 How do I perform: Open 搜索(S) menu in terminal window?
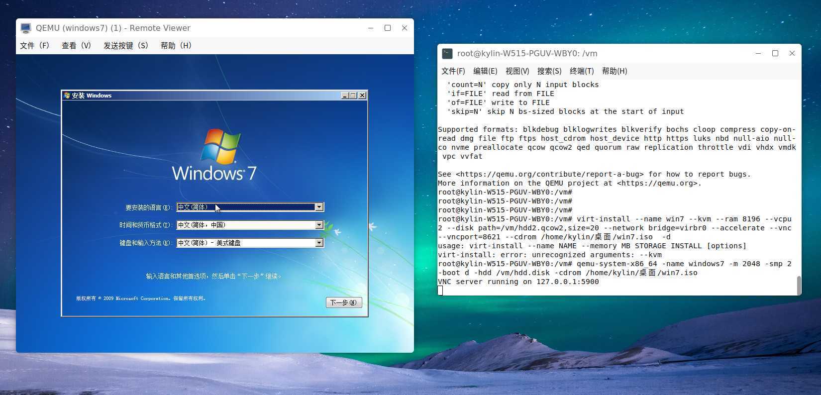(549, 71)
